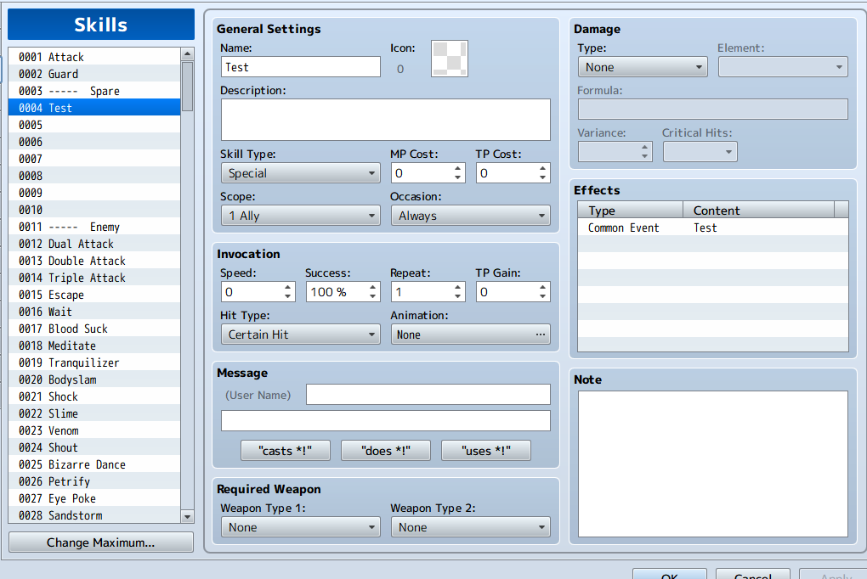
Task: Open the Scope dropdown showing 1 Ally
Action: pyautogui.click(x=300, y=216)
